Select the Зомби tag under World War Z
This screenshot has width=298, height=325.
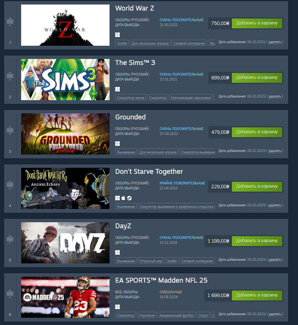(x=122, y=43)
